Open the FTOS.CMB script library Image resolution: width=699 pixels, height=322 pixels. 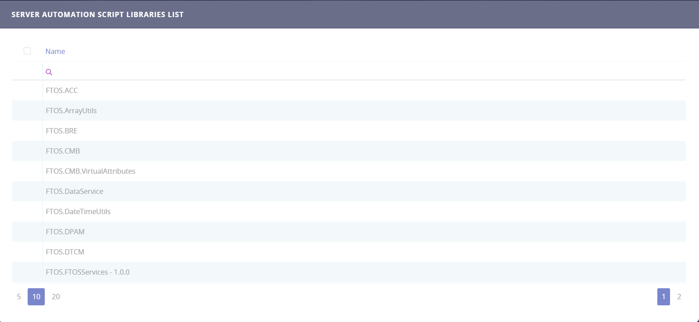[63, 151]
